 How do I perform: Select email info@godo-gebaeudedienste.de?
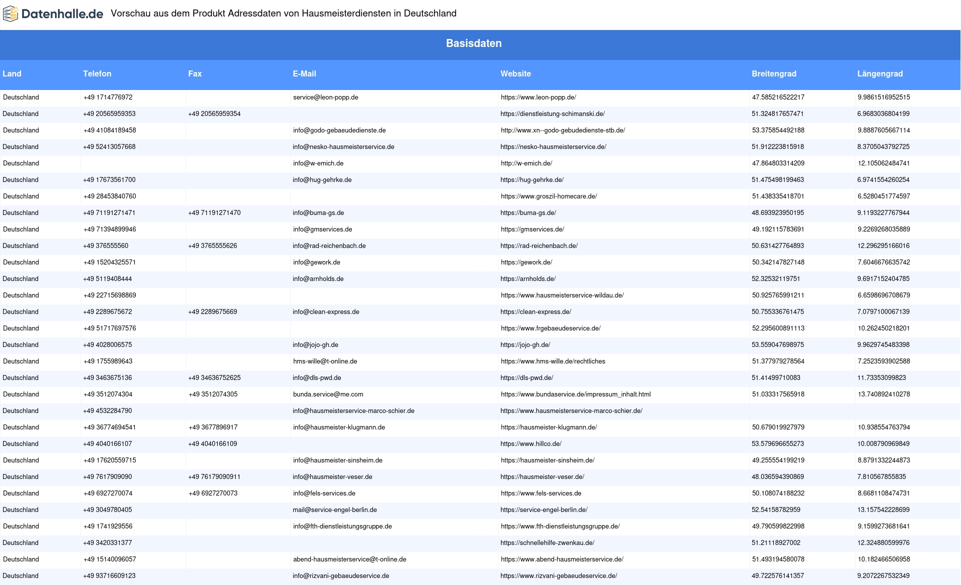[x=339, y=130]
